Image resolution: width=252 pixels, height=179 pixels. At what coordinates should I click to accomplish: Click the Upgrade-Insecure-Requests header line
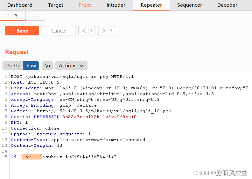click(x=51, y=134)
